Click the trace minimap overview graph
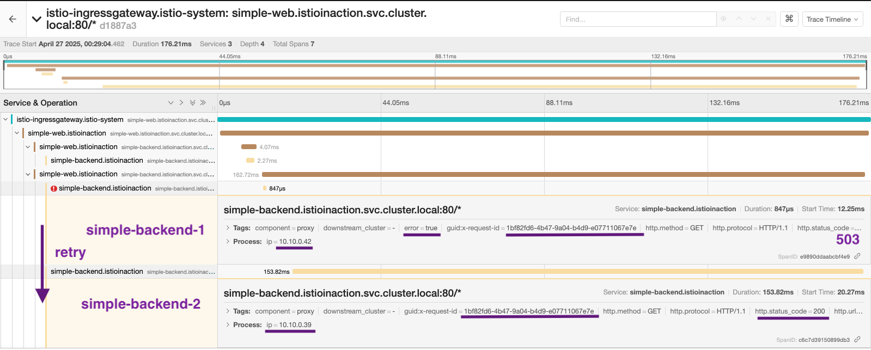This screenshot has width=871, height=350. tap(435, 75)
